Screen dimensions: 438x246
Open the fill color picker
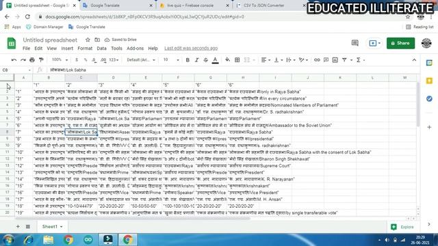pyautogui.click(x=228, y=59)
